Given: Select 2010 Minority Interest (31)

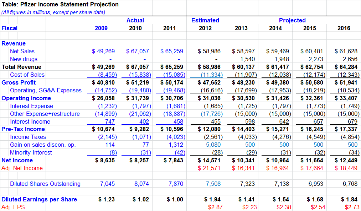Looking at the screenshot, I should click(145, 152).
